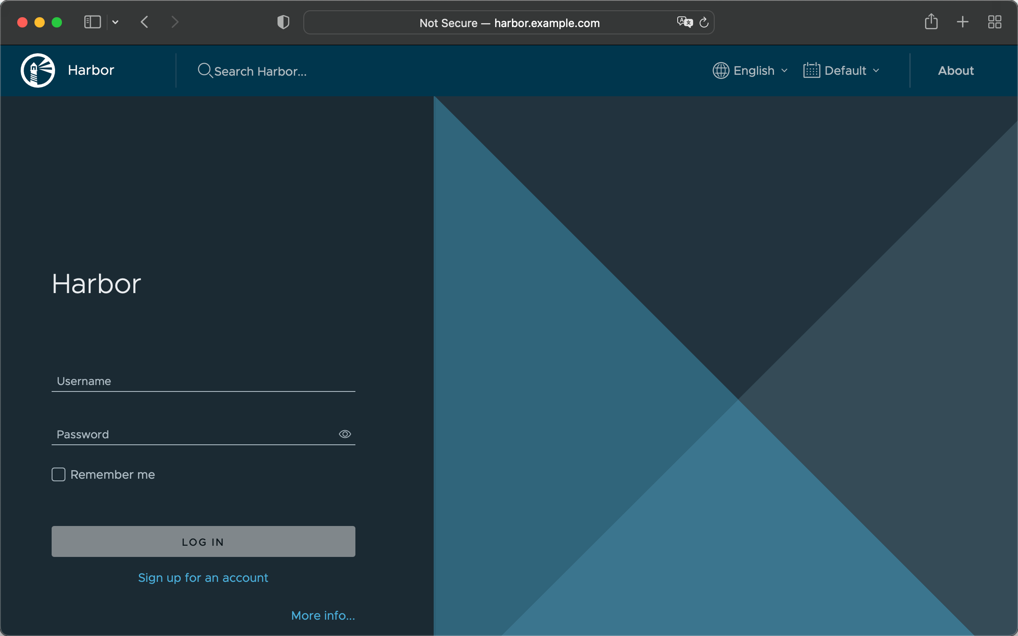Open the About page menu item

point(956,70)
